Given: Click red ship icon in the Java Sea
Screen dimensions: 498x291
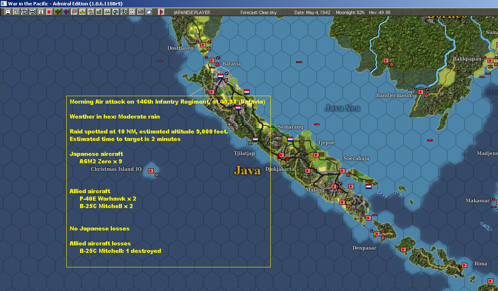Looking at the screenshot, I should click(x=317, y=124).
